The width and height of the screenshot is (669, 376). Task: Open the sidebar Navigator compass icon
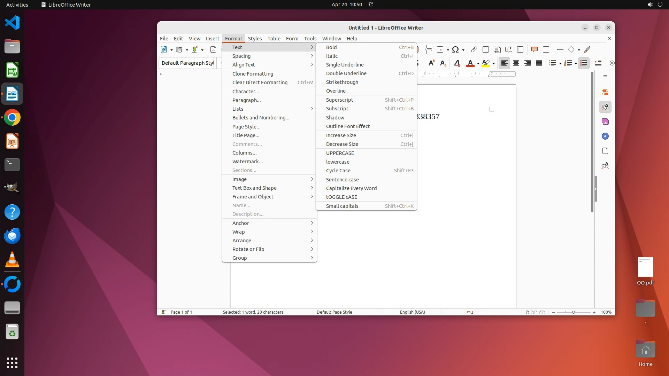pos(605,136)
